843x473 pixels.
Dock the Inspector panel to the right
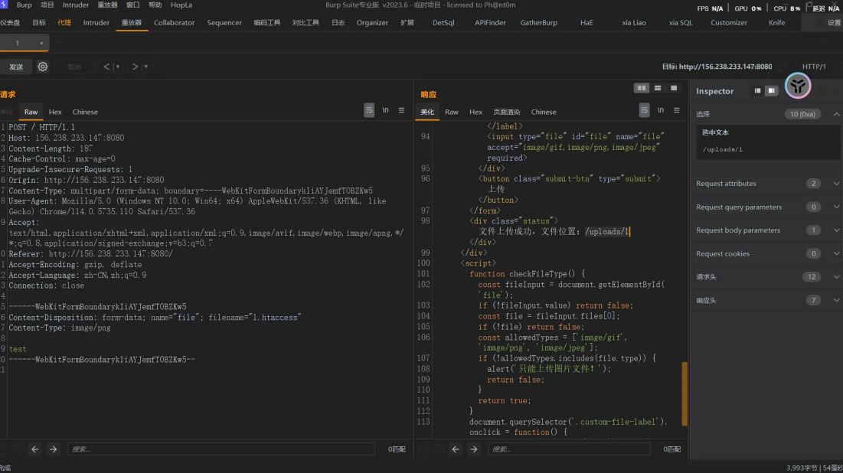772,91
